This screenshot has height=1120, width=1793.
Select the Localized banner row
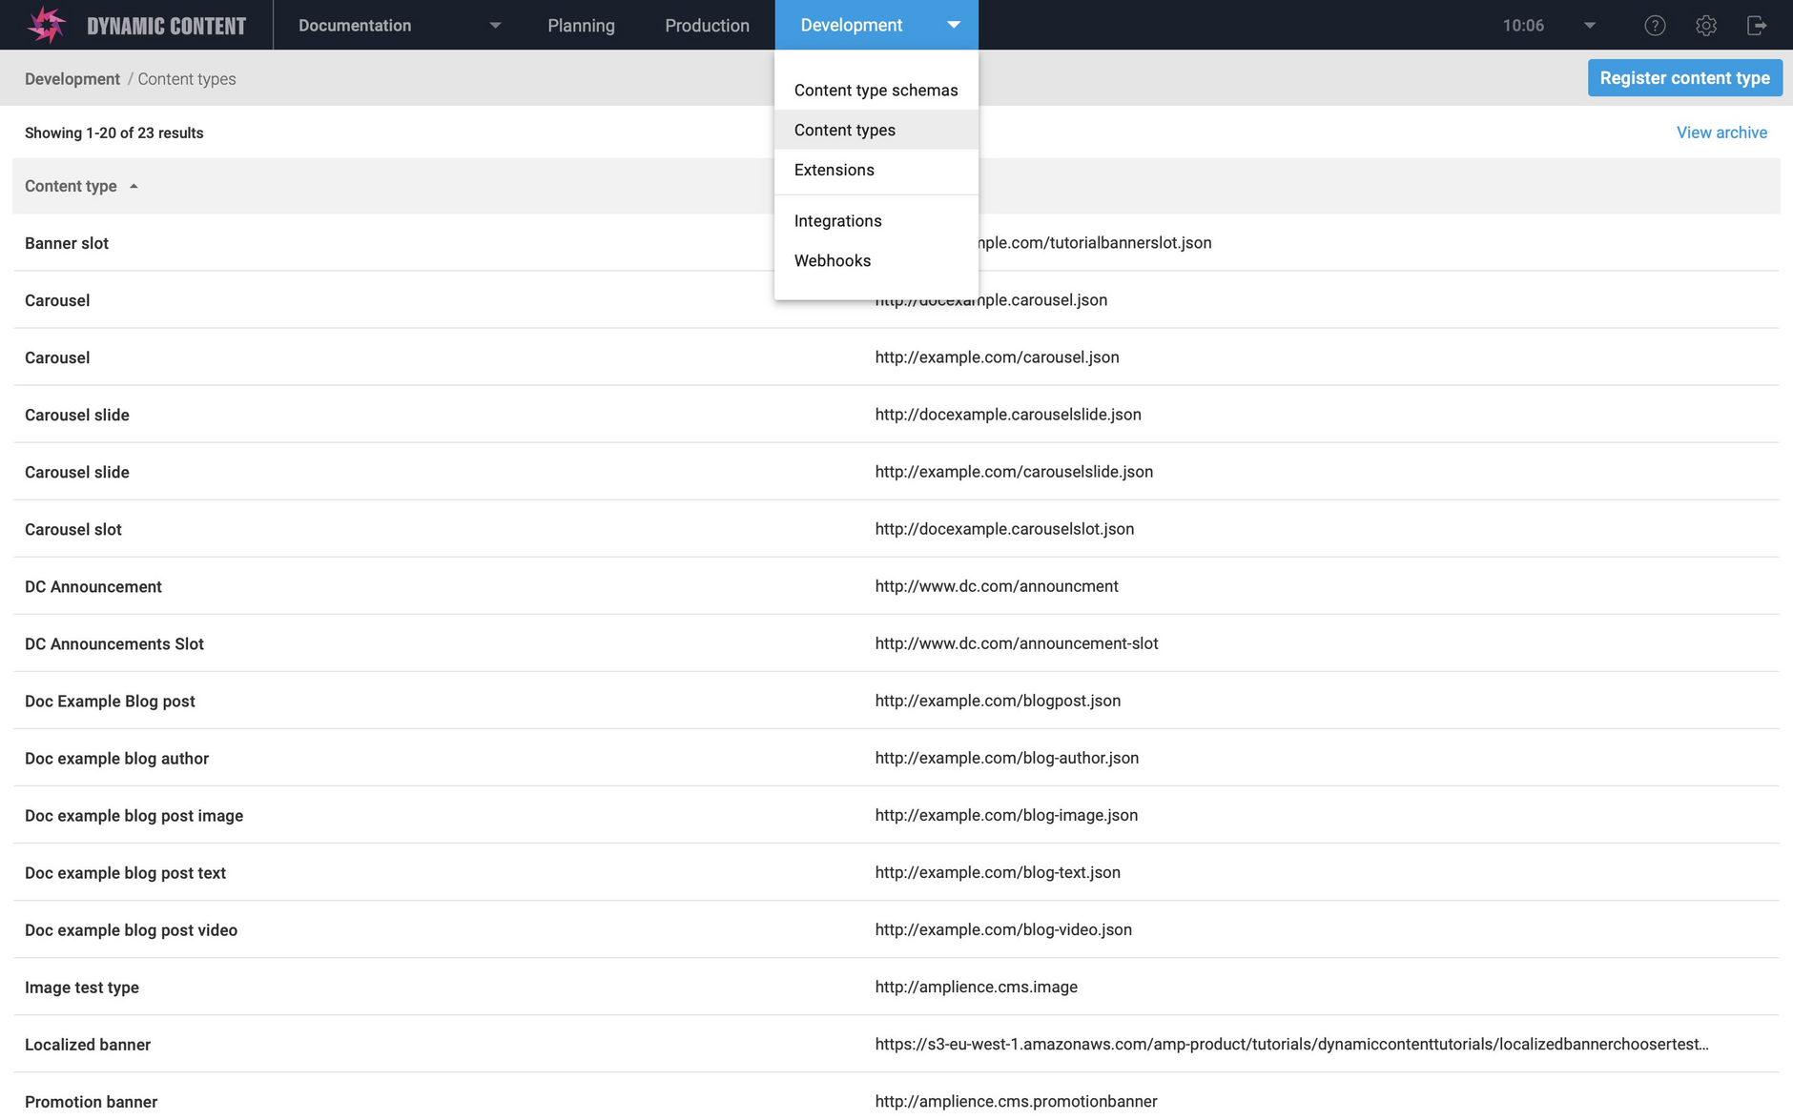[87, 1044]
